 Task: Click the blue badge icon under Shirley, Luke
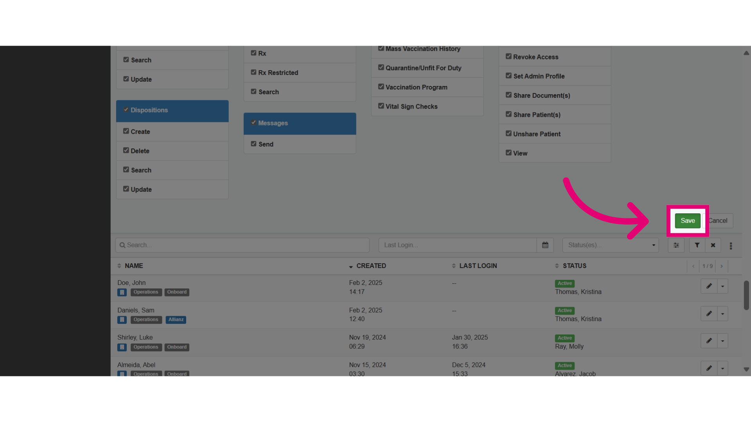(x=122, y=347)
